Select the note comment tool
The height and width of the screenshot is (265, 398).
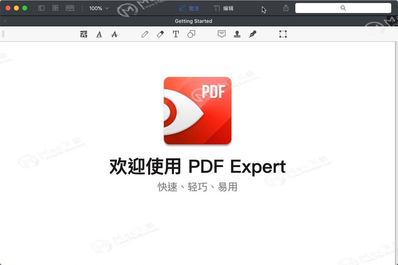(x=222, y=34)
